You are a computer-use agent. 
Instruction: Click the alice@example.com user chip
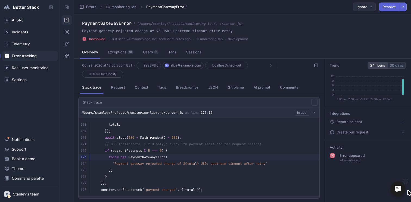pos(183,65)
